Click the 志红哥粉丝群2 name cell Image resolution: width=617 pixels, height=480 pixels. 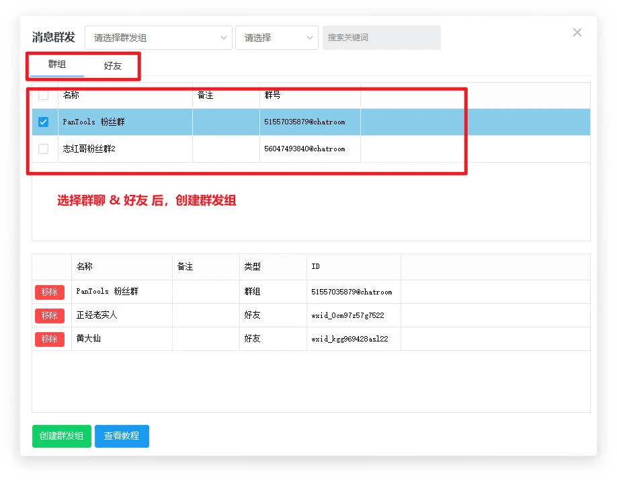click(125, 149)
